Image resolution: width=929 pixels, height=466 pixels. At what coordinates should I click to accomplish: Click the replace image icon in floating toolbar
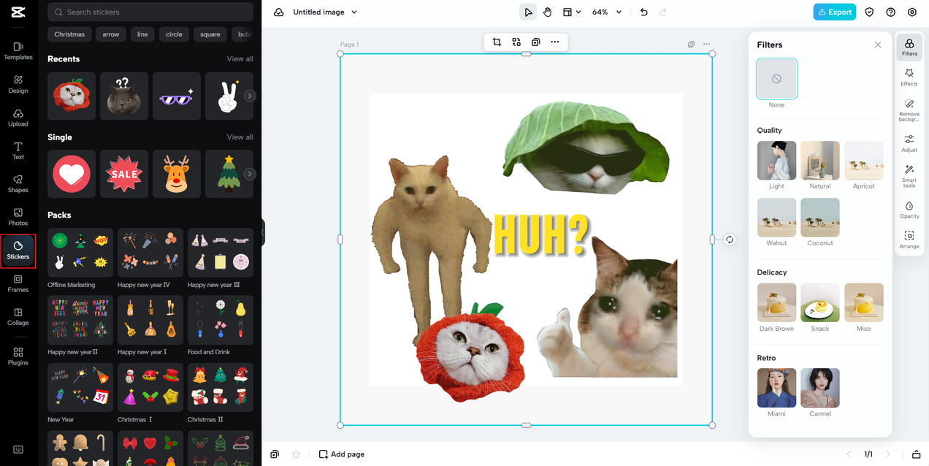(516, 42)
